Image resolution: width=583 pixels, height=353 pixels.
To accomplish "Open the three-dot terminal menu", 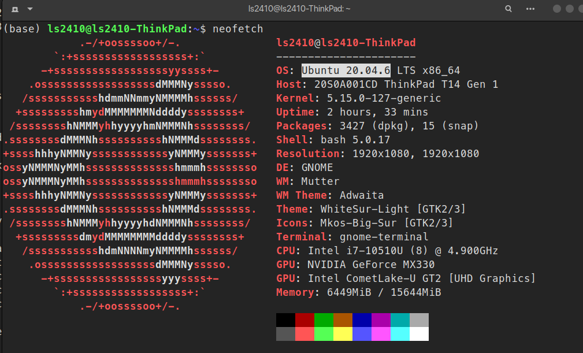I will coord(530,9).
